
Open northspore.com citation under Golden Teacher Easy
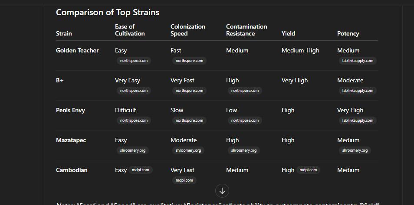pyautogui.click(x=134, y=61)
